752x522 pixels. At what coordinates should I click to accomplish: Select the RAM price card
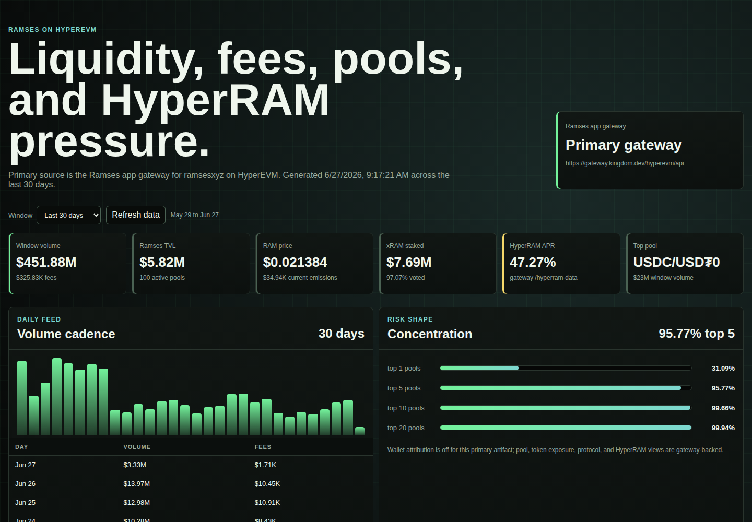click(x=314, y=264)
